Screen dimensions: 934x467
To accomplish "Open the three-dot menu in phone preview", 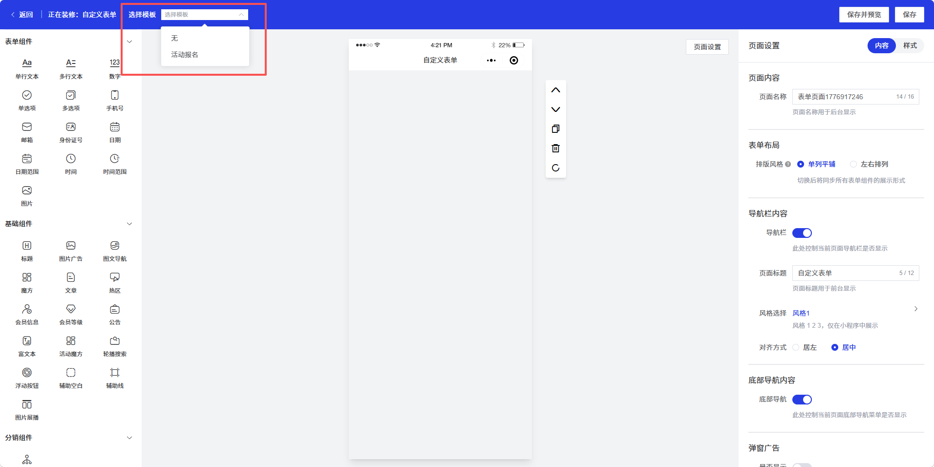I will pos(491,61).
